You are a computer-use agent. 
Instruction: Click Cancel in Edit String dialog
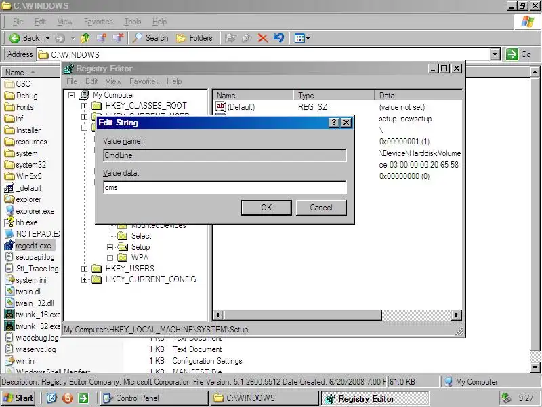click(x=321, y=208)
